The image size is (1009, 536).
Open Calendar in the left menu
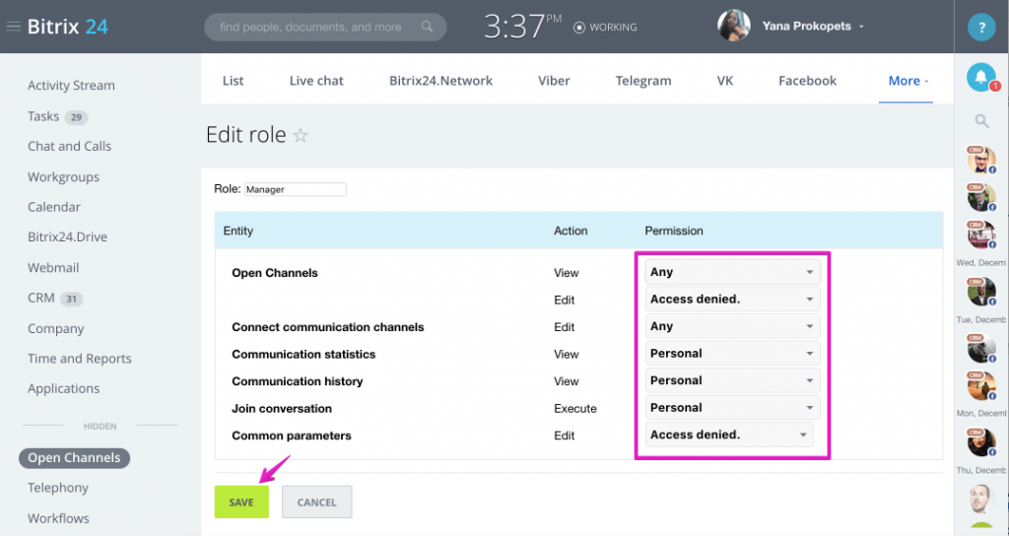(x=54, y=207)
